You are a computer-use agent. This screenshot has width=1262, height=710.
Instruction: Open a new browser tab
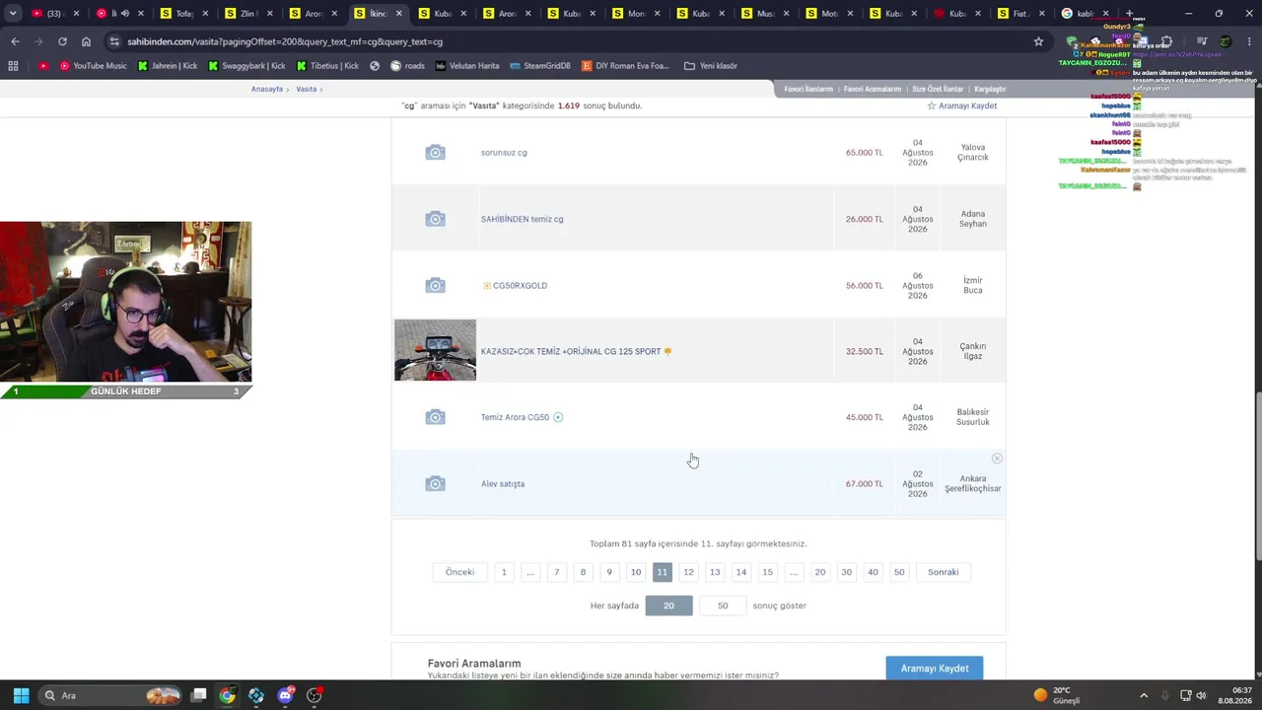pyautogui.click(x=1129, y=14)
